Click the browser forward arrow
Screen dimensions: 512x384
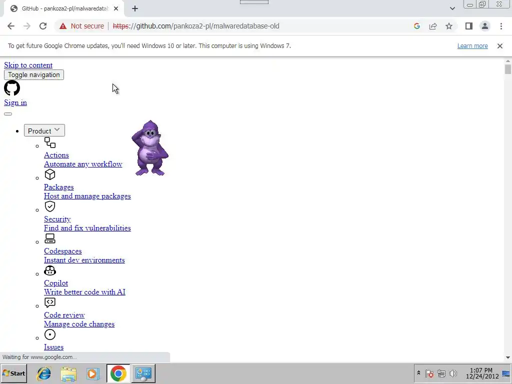27,26
